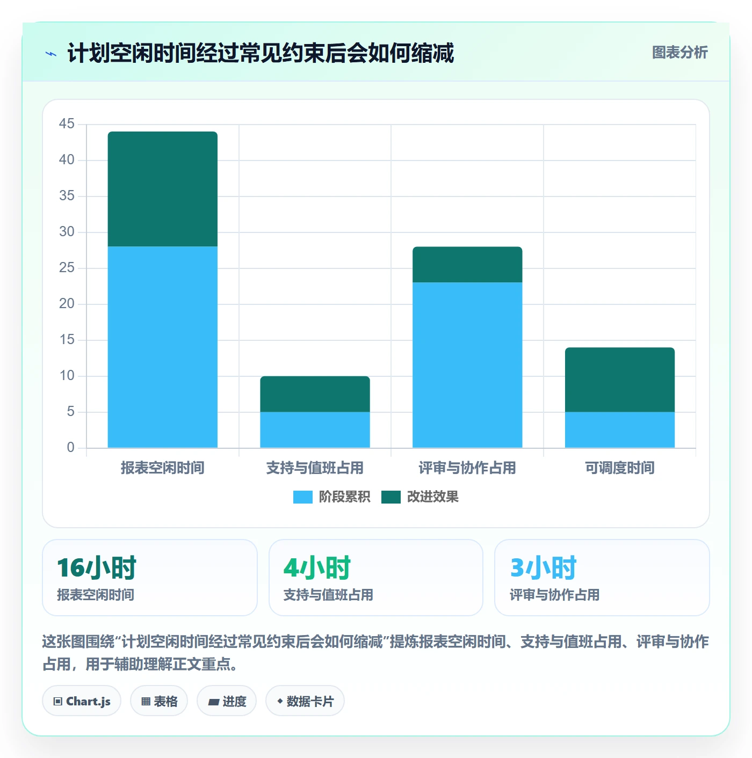Screen dimensions: 752x758
Task: Click the y-axis value 45
Action: point(67,124)
